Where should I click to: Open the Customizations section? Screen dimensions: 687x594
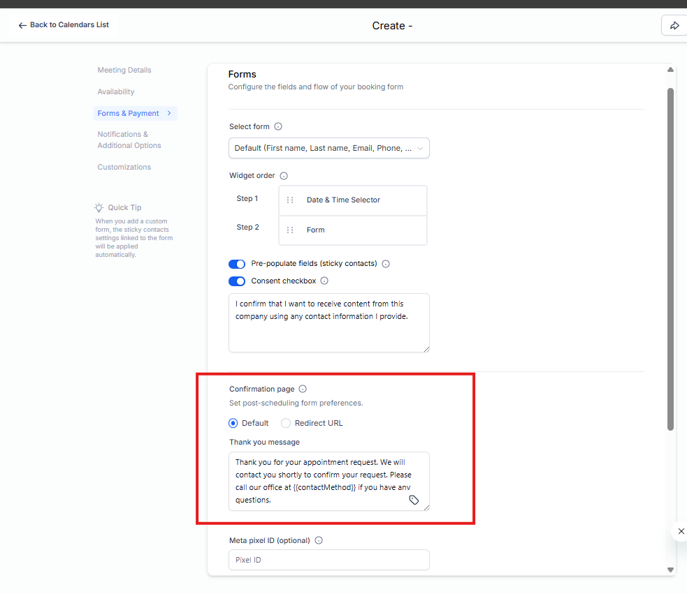124,167
